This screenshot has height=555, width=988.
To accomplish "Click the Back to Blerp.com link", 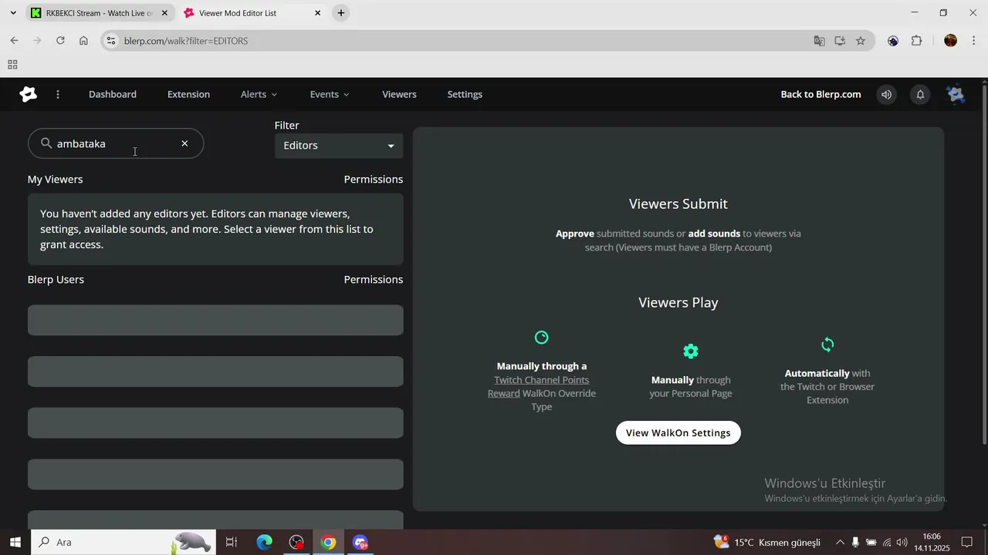I will coord(821,94).
